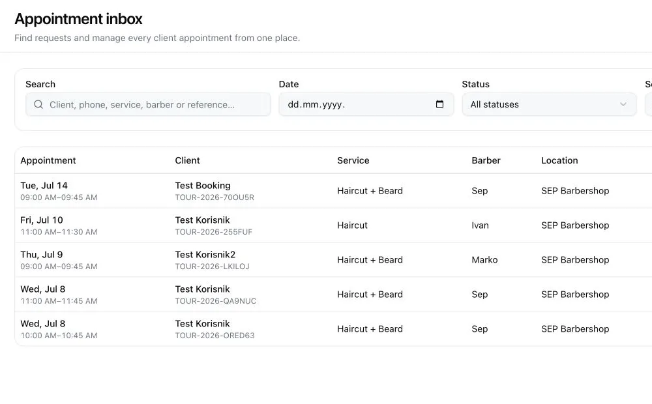
Task: Click the 11:00 AM–11:45 AM time slot
Action: pyautogui.click(x=59, y=301)
